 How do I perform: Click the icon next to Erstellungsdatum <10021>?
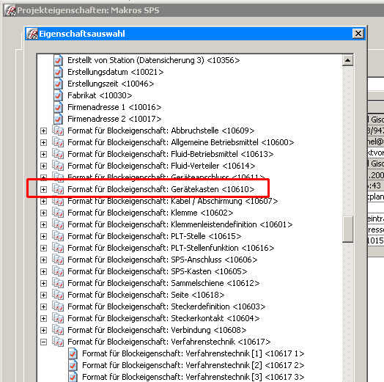pyautogui.click(x=58, y=72)
